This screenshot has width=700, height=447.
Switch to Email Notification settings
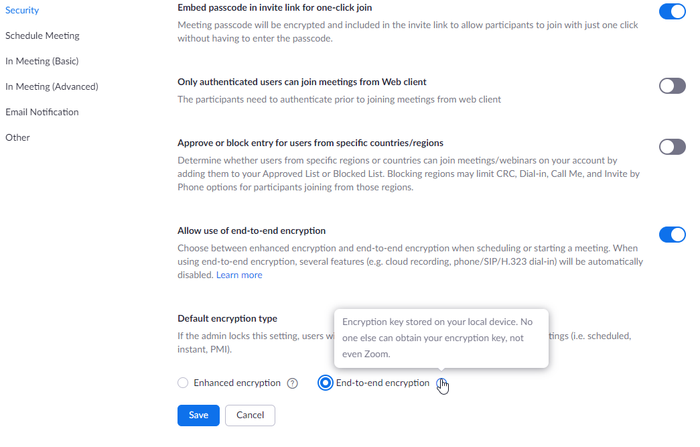coord(42,112)
